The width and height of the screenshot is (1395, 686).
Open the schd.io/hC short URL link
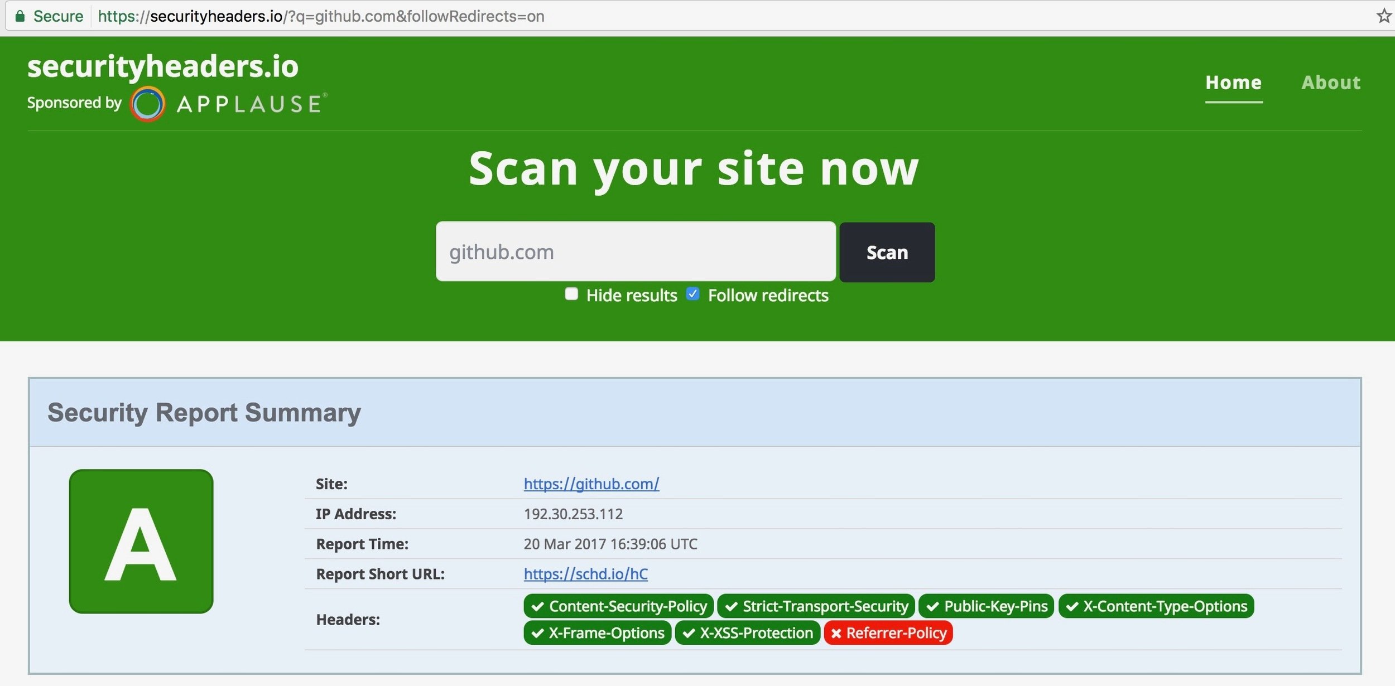585,574
